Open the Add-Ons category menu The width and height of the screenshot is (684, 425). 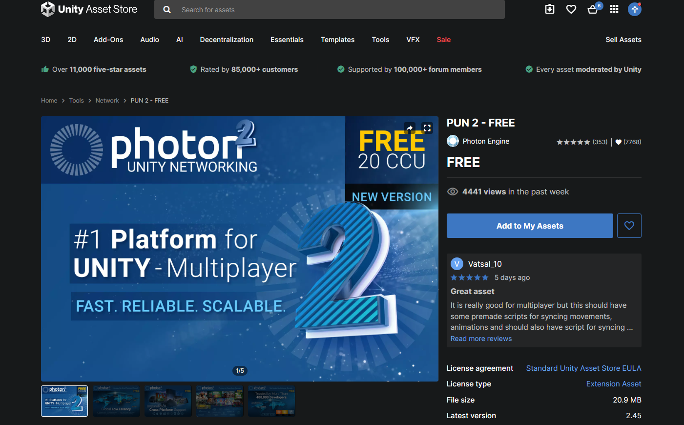108,40
